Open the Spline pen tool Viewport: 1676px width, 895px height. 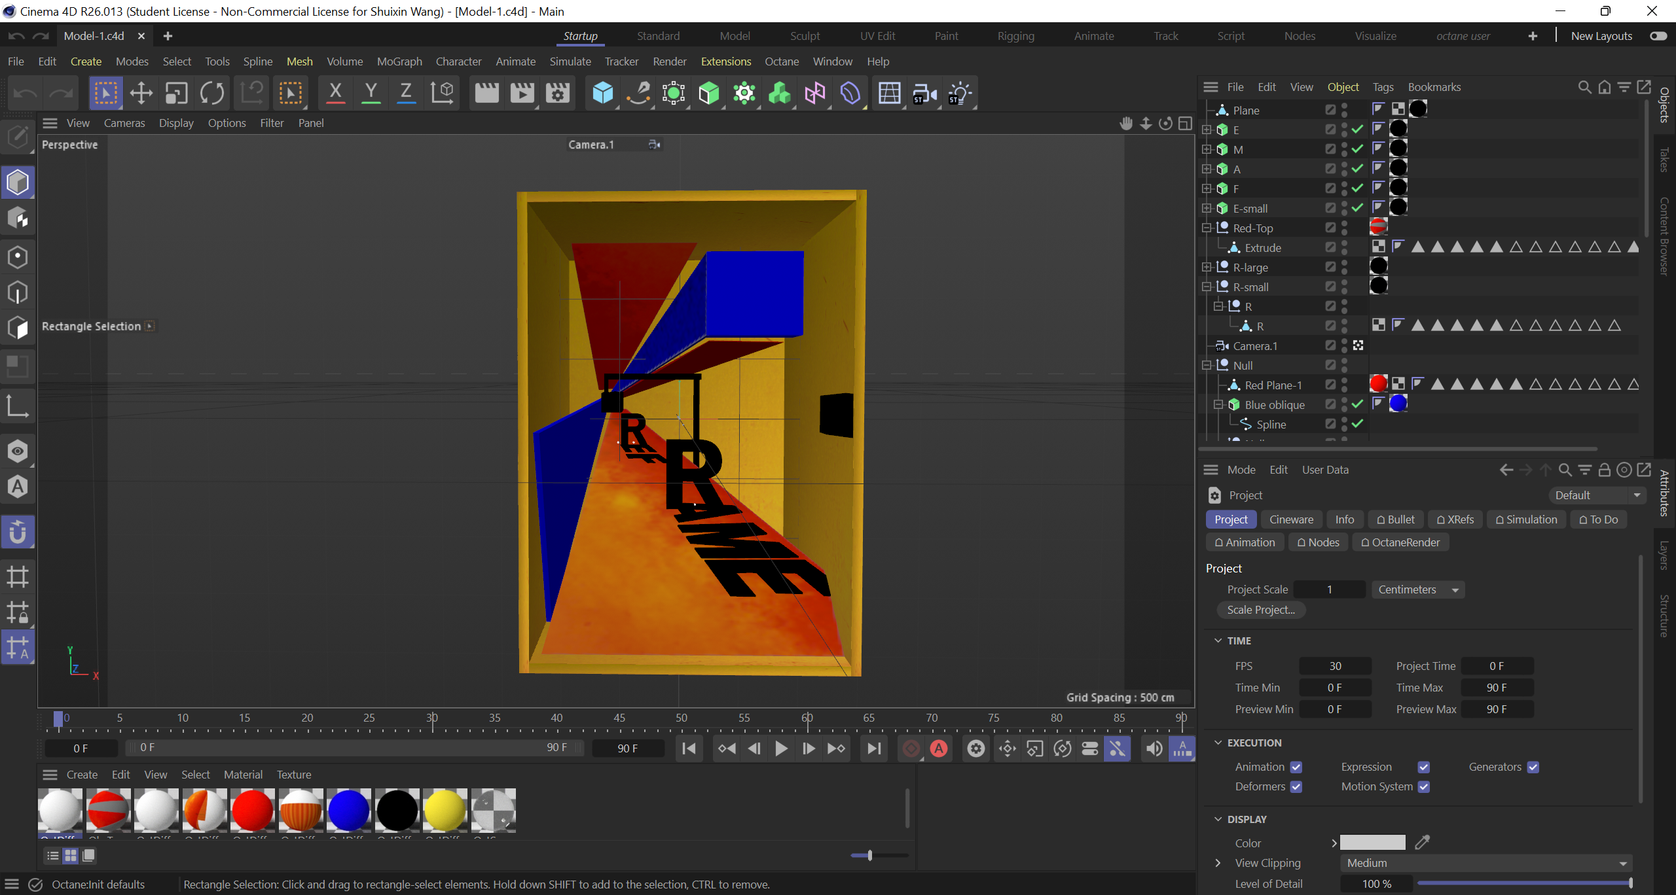[638, 93]
